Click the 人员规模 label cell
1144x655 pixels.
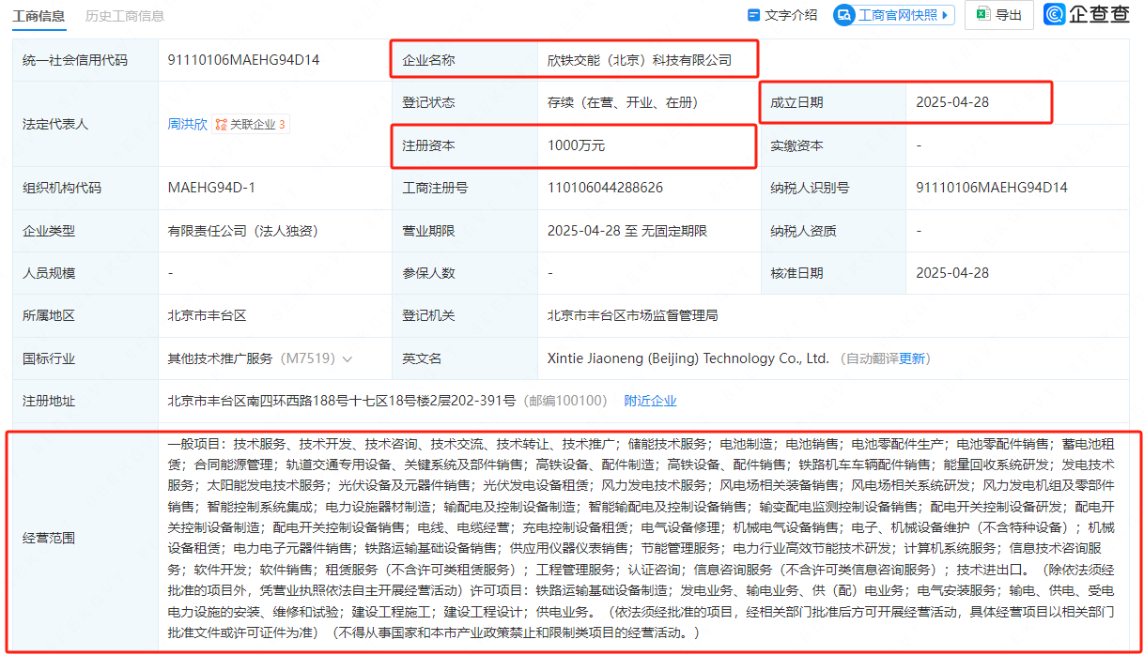pyautogui.click(x=85, y=273)
